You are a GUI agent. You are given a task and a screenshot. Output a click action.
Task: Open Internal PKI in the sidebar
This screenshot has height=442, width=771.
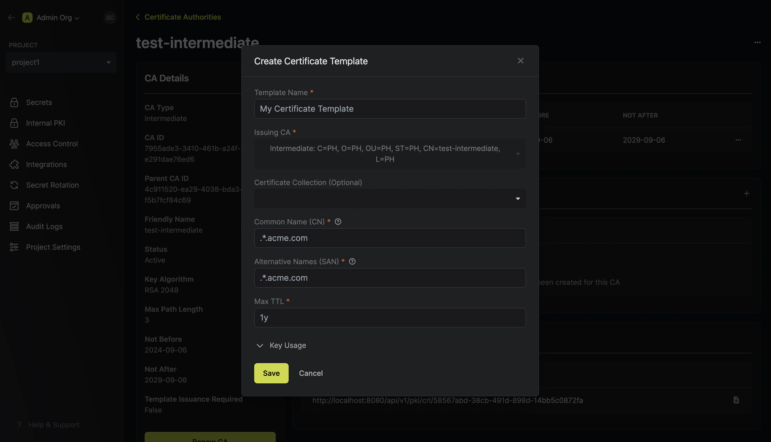(45, 123)
